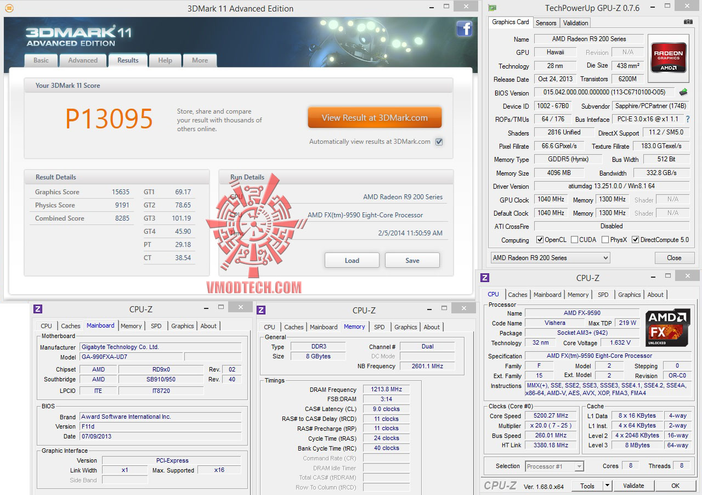This screenshot has height=495, width=702.
Task: Click the CPU tab window's CPU-Z title icon
Action: [484, 278]
